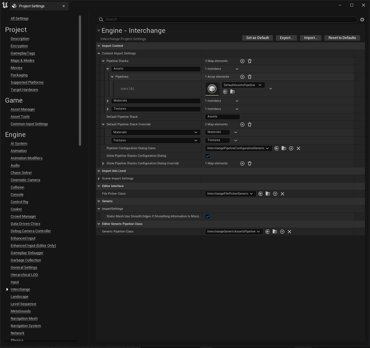Open Enhanced Input (Editor Only) settings
Screen dimensions: 370x348
click(33, 246)
